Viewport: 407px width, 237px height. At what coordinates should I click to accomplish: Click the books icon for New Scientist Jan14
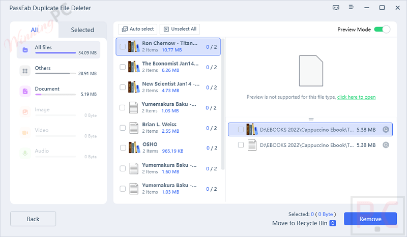click(134, 87)
